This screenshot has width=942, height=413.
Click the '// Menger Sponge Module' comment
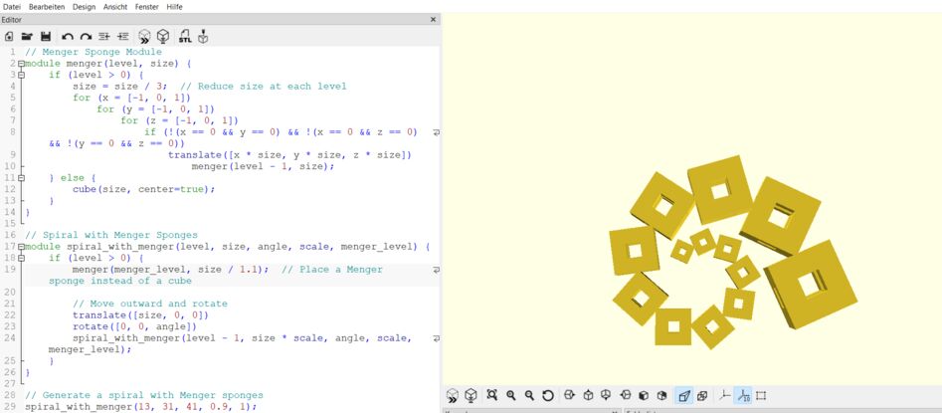tap(94, 52)
